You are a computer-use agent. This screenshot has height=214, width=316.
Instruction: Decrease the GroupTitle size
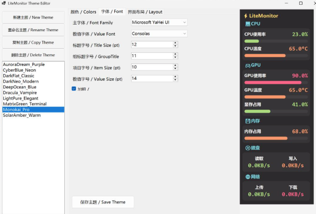coord(175,57)
